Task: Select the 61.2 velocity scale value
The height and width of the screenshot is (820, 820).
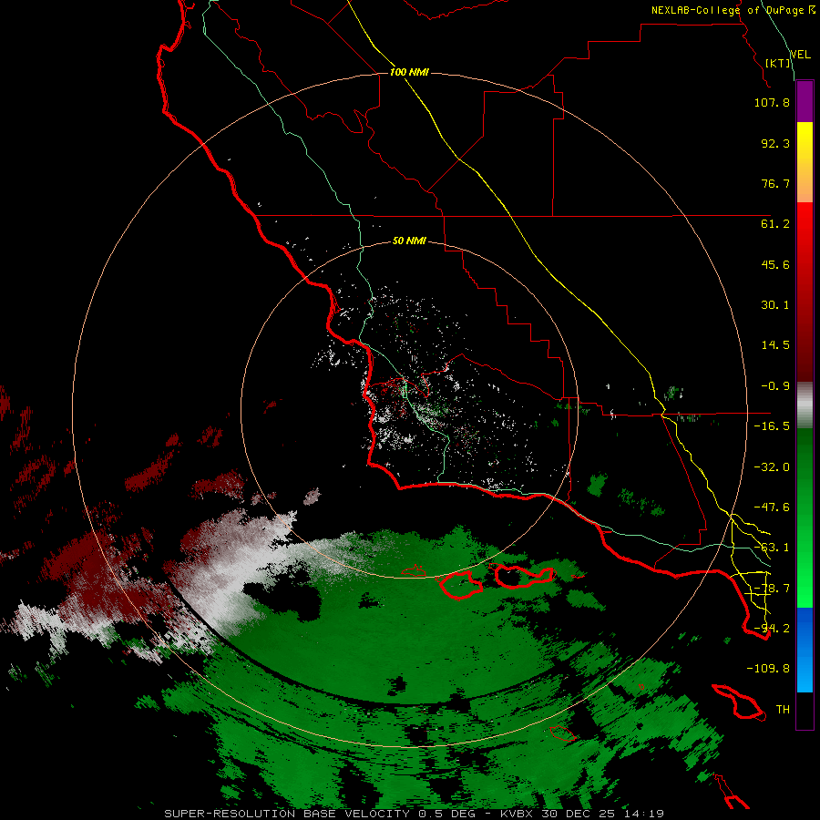Action: click(x=775, y=224)
